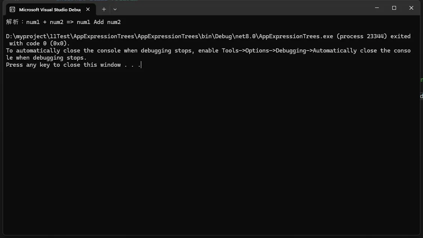
Task: Maximize the terminal window
Action: 394,8
